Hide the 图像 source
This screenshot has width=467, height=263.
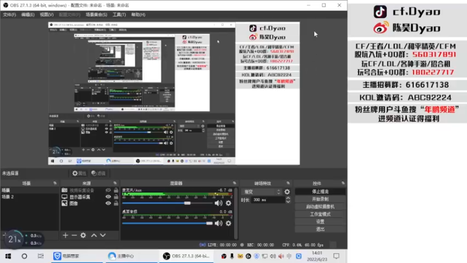(x=108, y=203)
